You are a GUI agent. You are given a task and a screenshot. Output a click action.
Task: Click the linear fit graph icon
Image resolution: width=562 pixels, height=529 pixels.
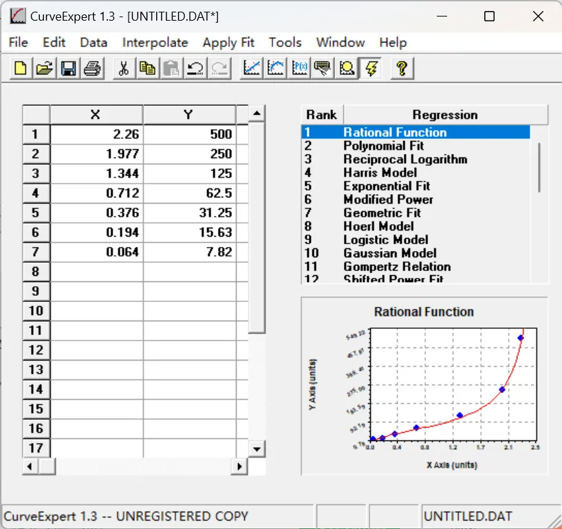pos(252,68)
